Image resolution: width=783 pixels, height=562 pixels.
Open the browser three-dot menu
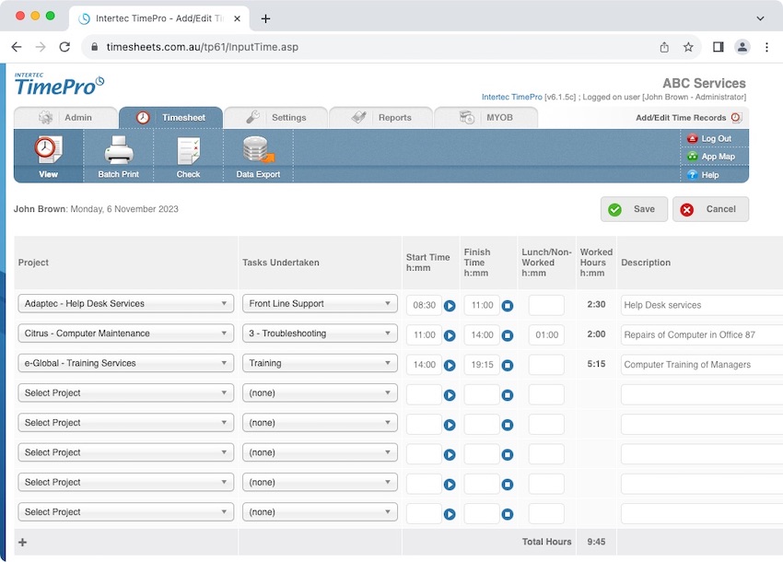click(x=766, y=47)
